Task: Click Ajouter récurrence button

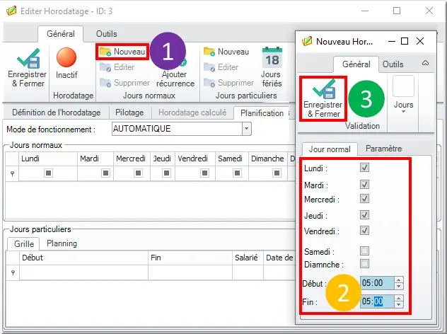Action: [x=175, y=69]
